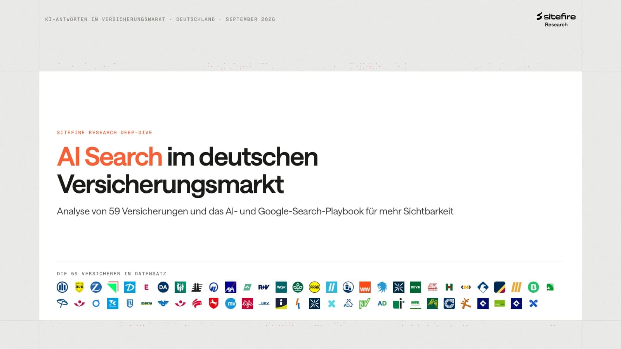This screenshot has width=621, height=349.
Task: Click the green triangle logo with red corner
Action: (x=113, y=287)
